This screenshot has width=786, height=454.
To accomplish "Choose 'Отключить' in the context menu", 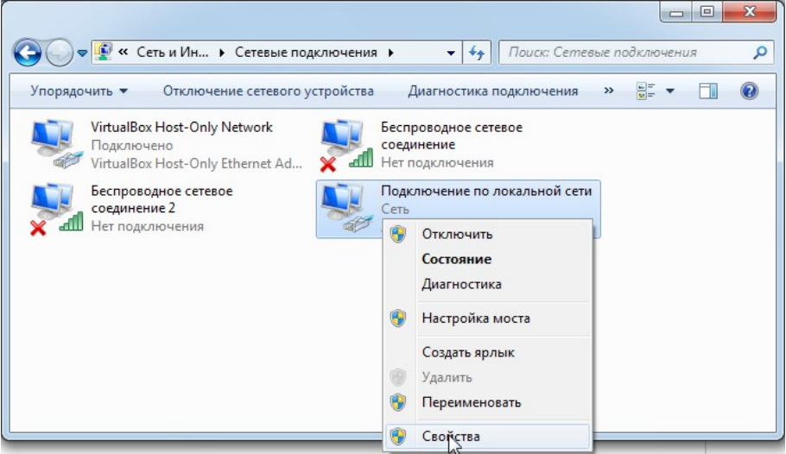I will 488,234.
